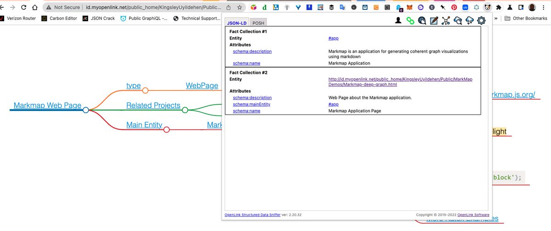Click the side panel window icon

(x=521, y=7)
